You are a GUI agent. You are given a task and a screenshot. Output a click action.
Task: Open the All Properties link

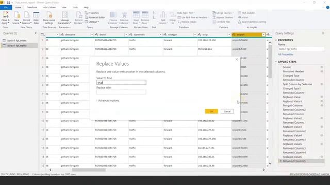(286, 54)
